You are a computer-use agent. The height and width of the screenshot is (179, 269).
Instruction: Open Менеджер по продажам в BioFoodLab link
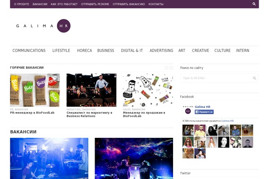pyautogui.click(x=144, y=114)
